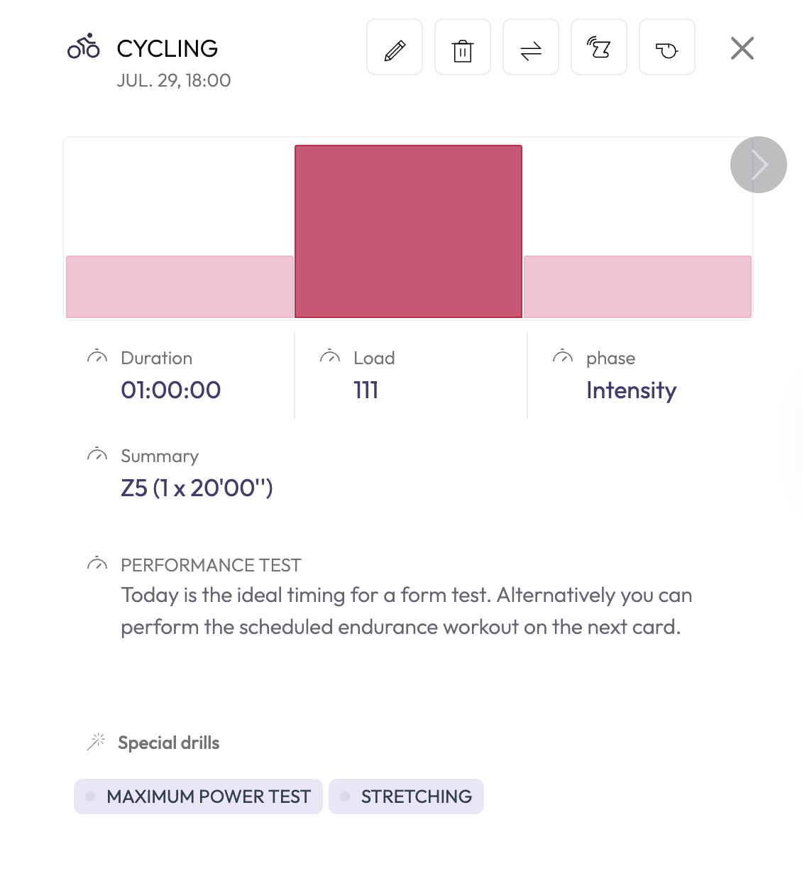This screenshot has height=876, width=802.
Task: Edit the workout with the pencil icon
Action: (x=395, y=47)
